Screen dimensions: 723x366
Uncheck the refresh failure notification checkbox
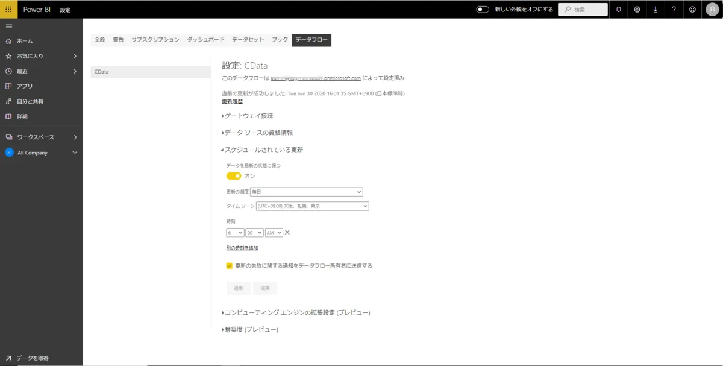pos(229,265)
